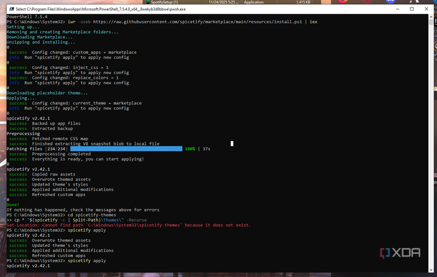
Task: Select the Epic Games desktop icon
Action: point(435,22)
